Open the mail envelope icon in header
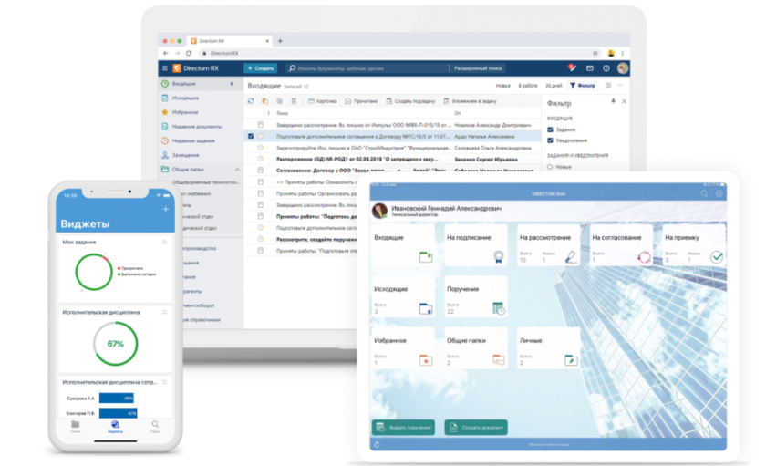This screenshot has height=466, width=766. [590, 68]
